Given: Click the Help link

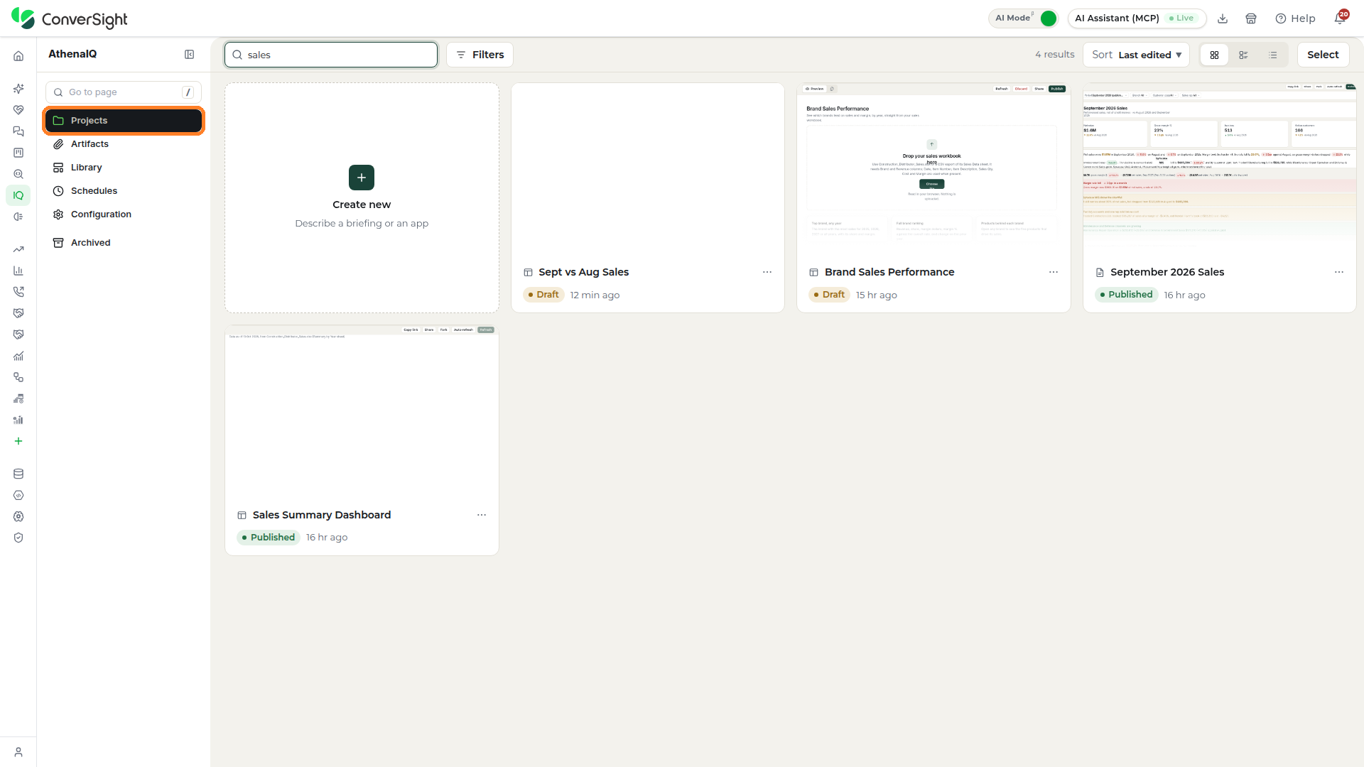Looking at the screenshot, I should [x=1295, y=18].
